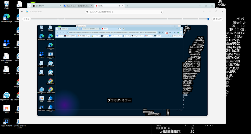Viewport: 251px width, 134px height.
Task: Close the Satoshi Endo Facebook tab
Action: 92,6
